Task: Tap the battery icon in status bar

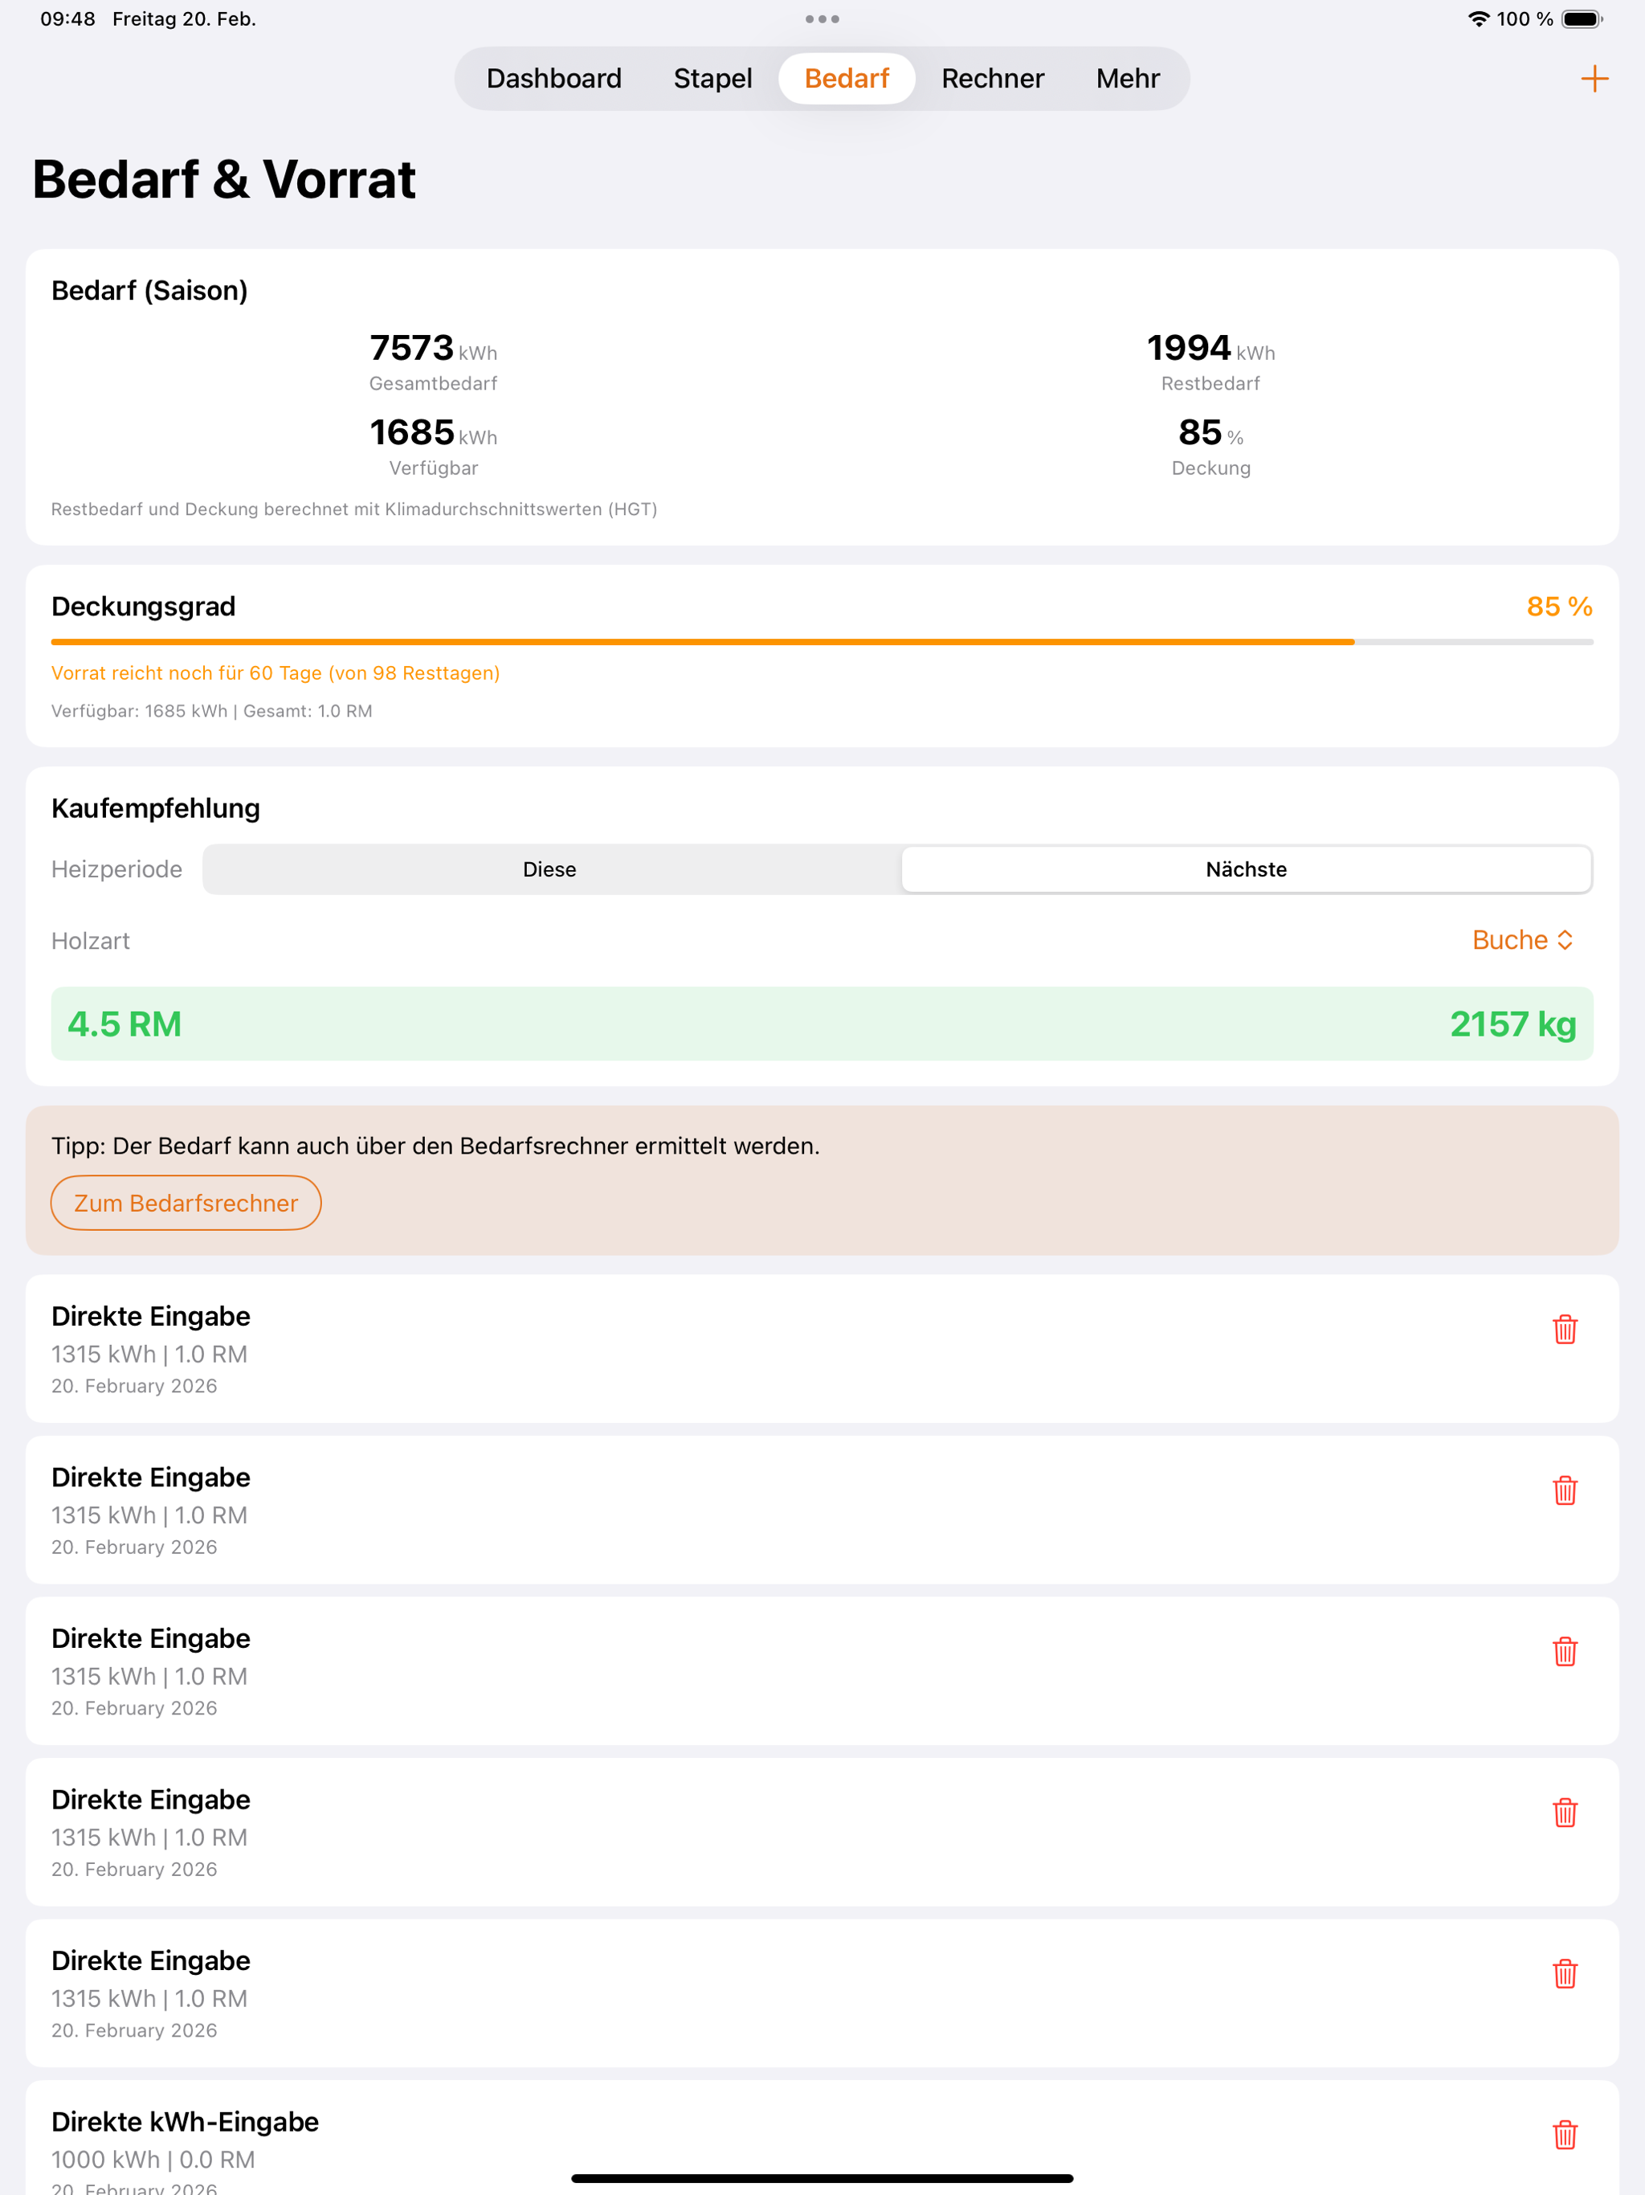Action: (1582, 18)
